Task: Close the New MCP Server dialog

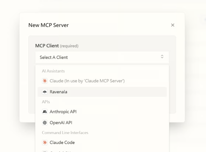Action: 173,25
